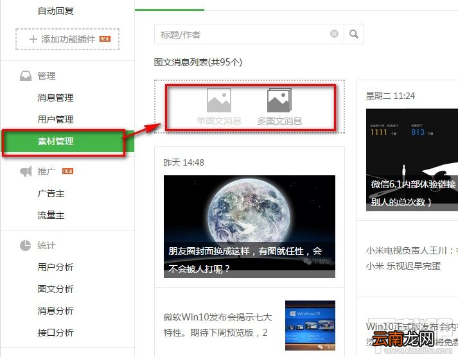
Task: Click the NEW badge on 添加功能插件
Action: 105,39
